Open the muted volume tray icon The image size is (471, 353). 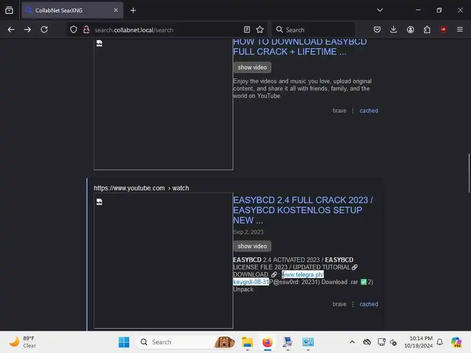point(393,342)
